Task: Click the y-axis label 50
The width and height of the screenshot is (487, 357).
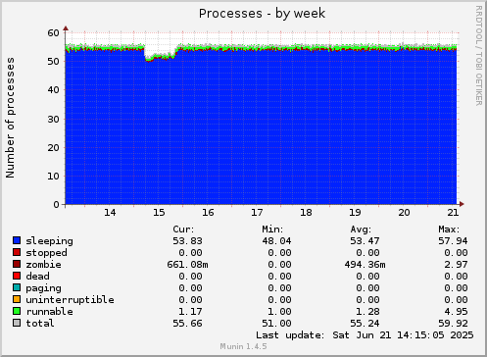Action: 54,62
